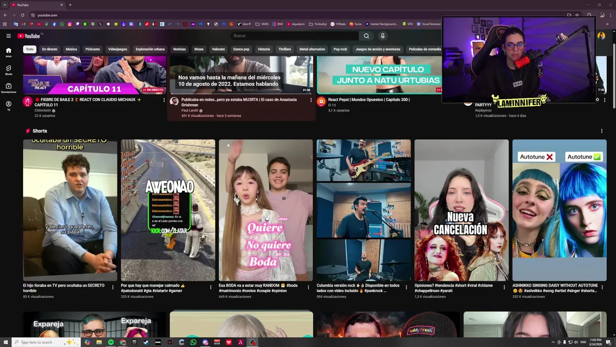
Task: Open the Columbia rock band short thumbnail
Action: coord(363,210)
